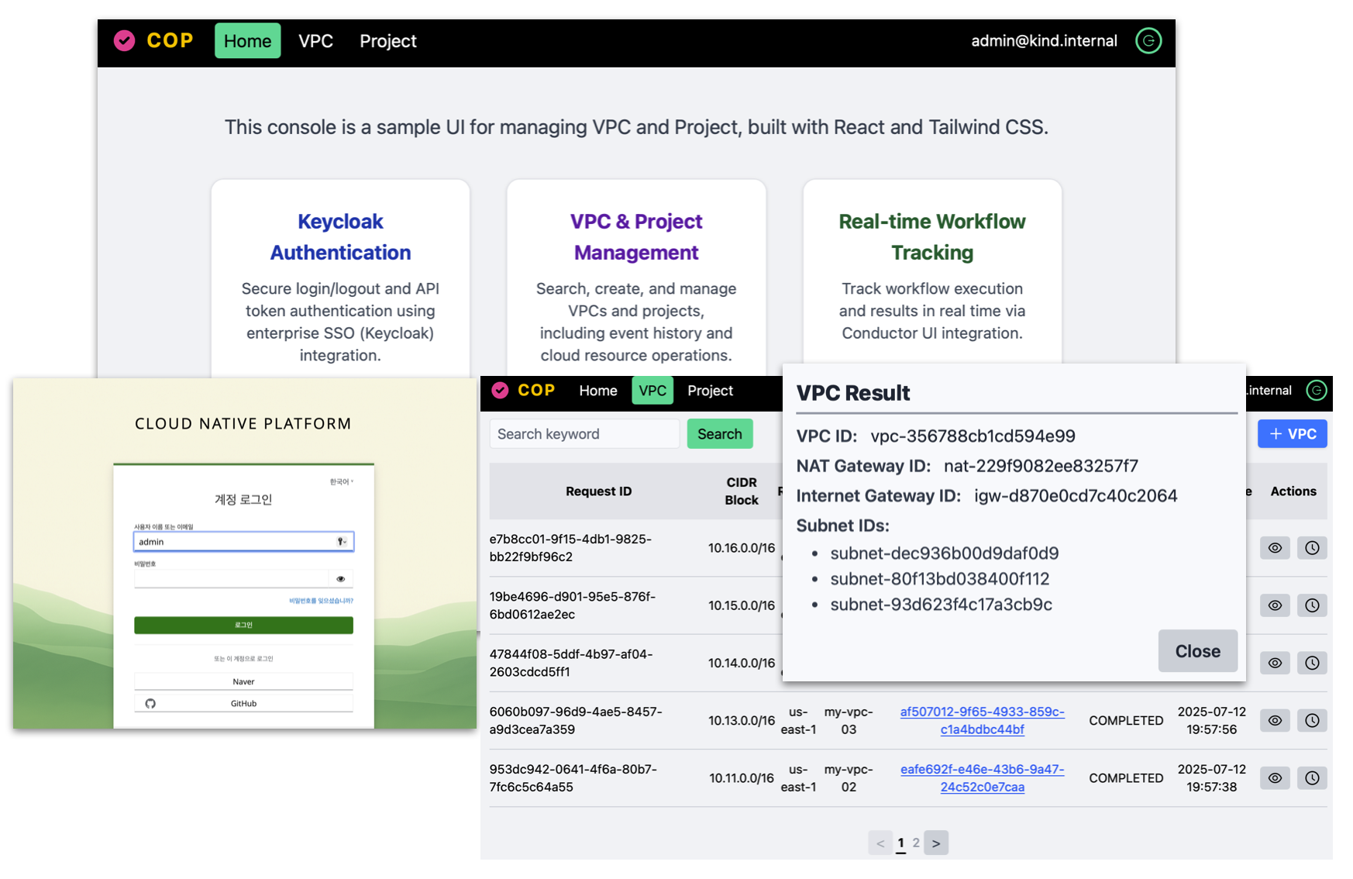This screenshot has height=879, width=1353.
Task: Open the key credential dropdown in username field
Action: (342, 541)
